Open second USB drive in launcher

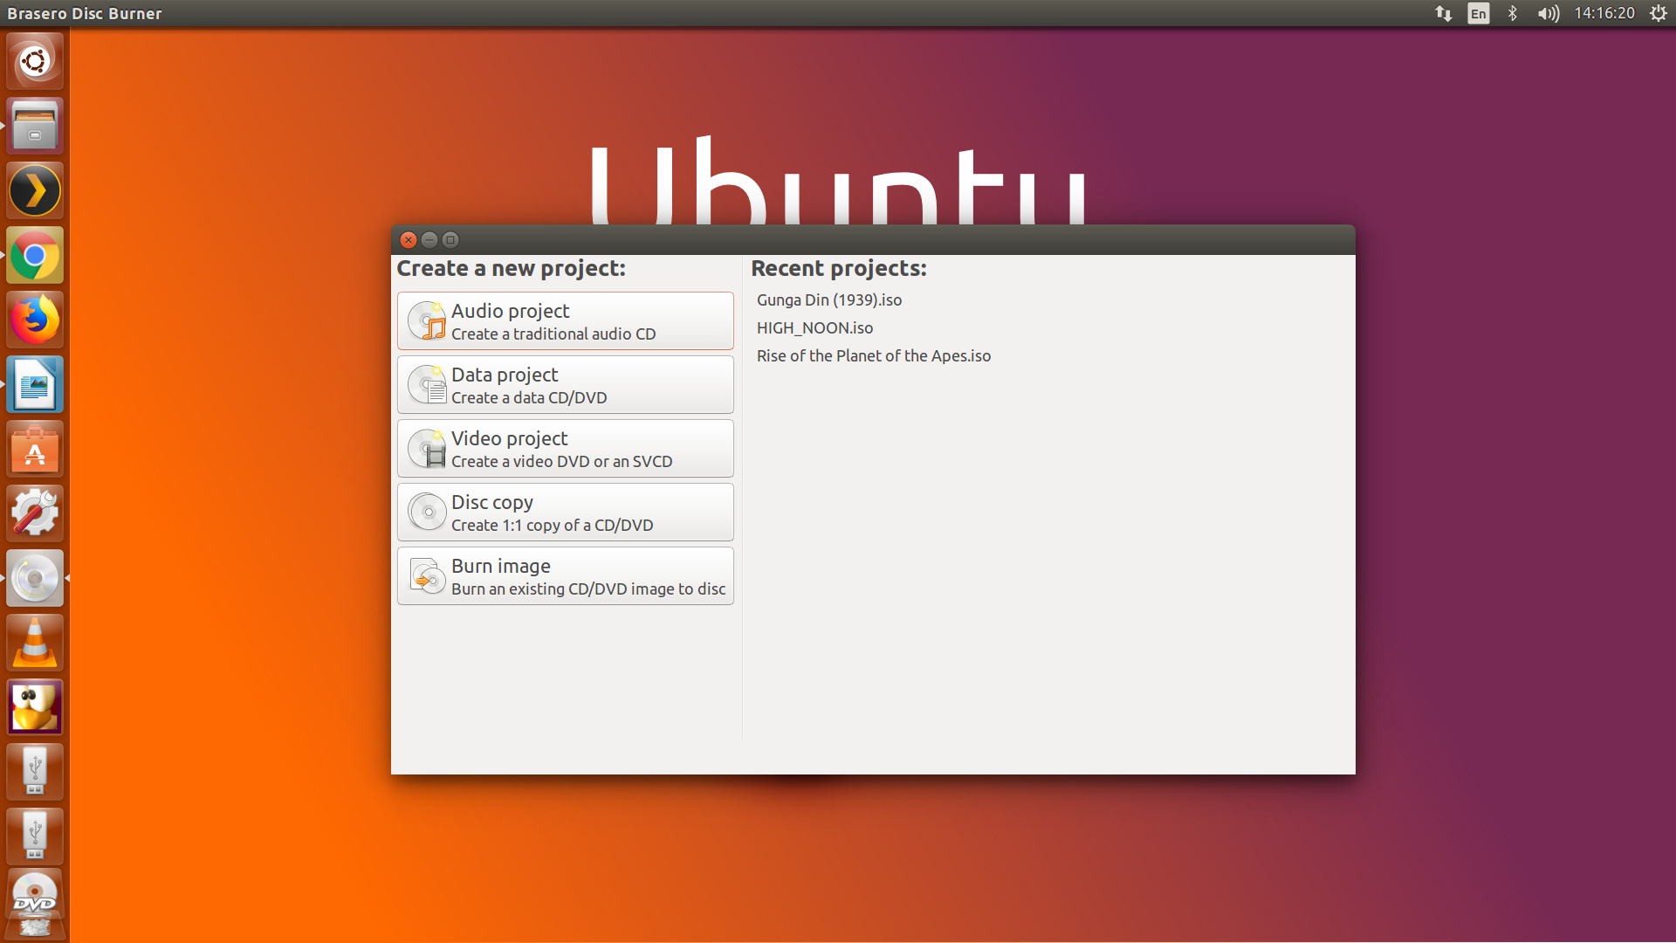35,836
